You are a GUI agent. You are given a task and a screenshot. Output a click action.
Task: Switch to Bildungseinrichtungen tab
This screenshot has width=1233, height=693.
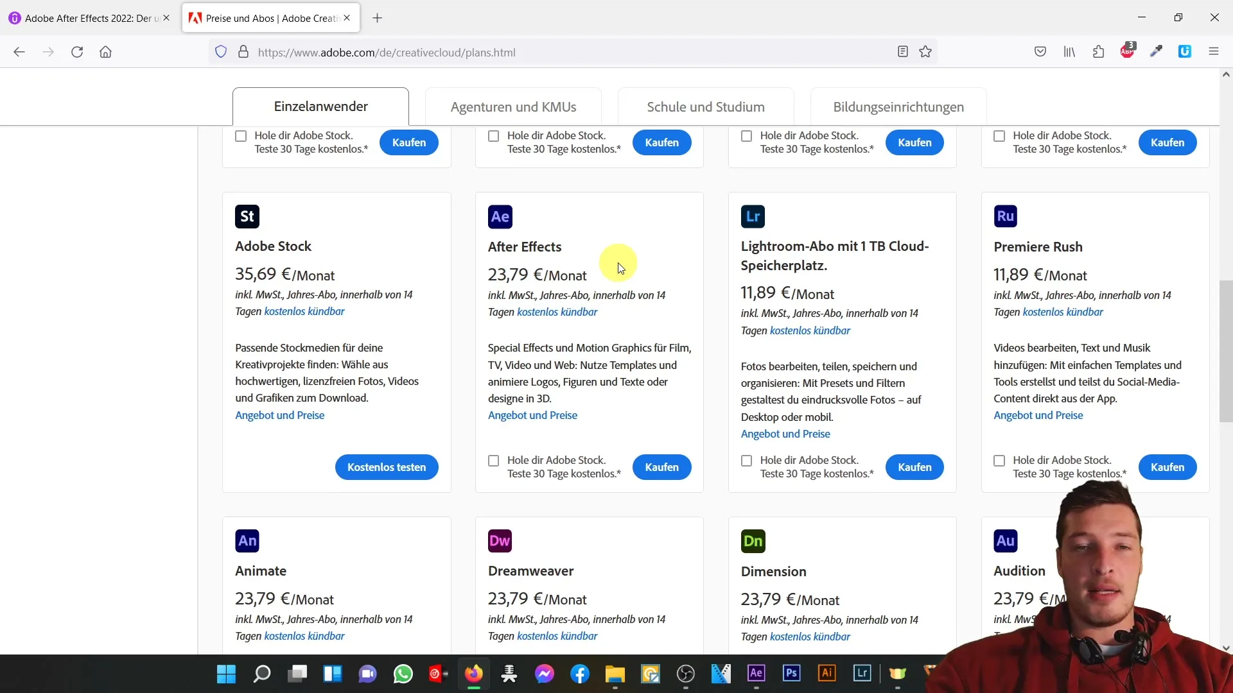click(898, 107)
